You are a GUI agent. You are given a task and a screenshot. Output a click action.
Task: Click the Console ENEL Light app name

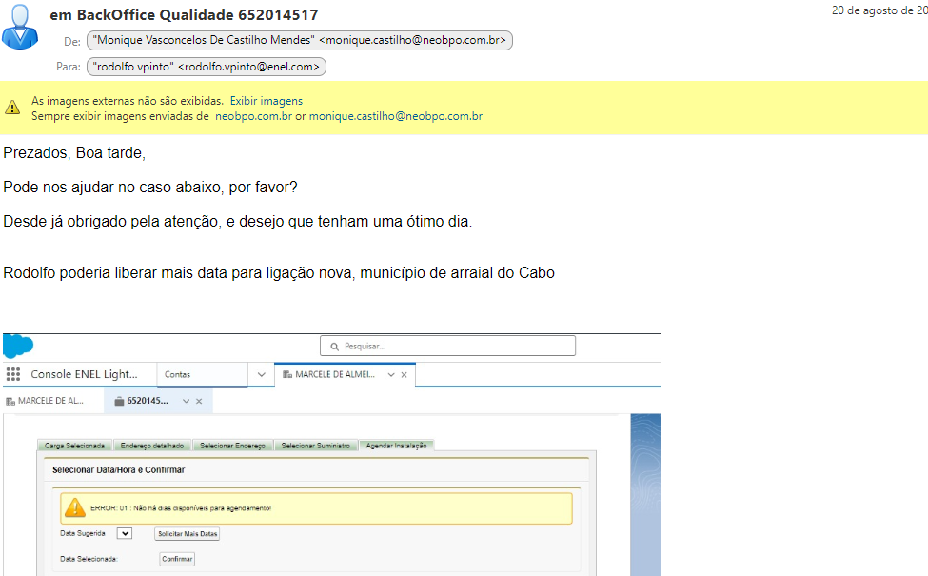pyautogui.click(x=84, y=374)
